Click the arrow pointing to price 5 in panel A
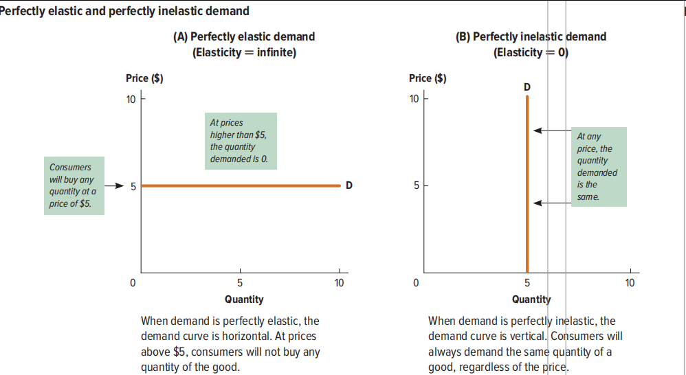This screenshot has height=375, width=686. pos(118,185)
